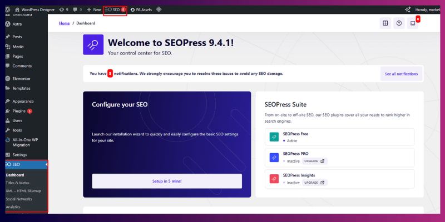Click the UPGRADE link for SEOPress PRO
The height and width of the screenshot is (222, 445).
point(315,161)
